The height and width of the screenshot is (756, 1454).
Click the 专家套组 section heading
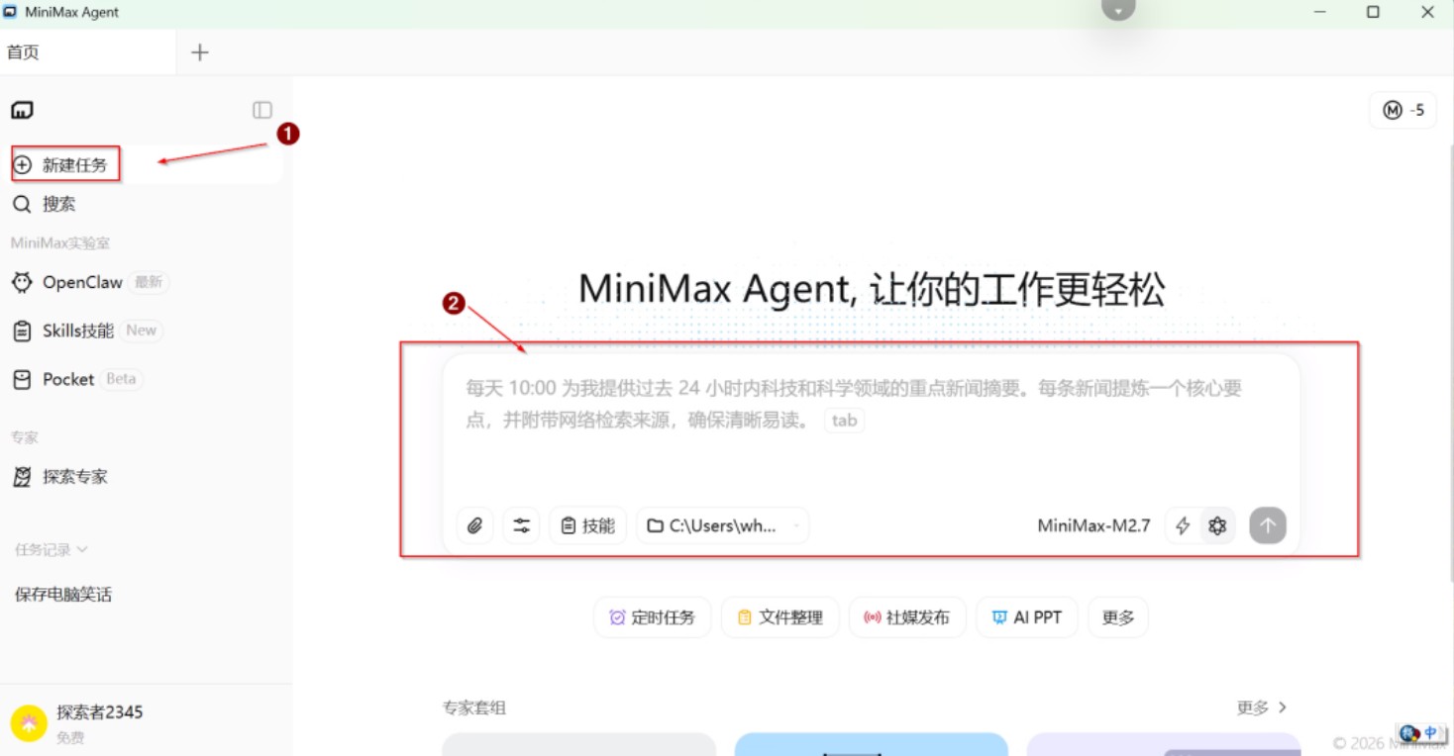474,708
